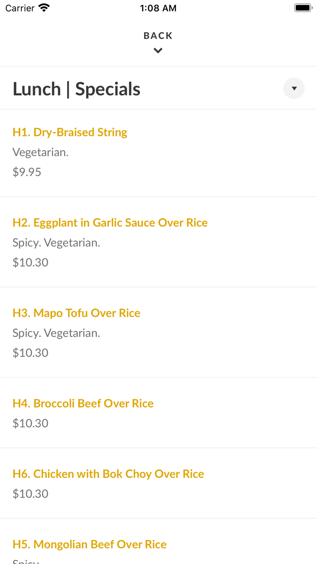
Task: Click the $10.30 price under Chicken Bok Choy
Action: tap(30, 493)
